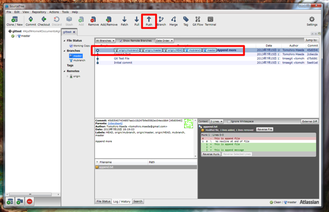Select mybranch in Branches list
The height and width of the screenshot is (212, 329).
[77, 61]
